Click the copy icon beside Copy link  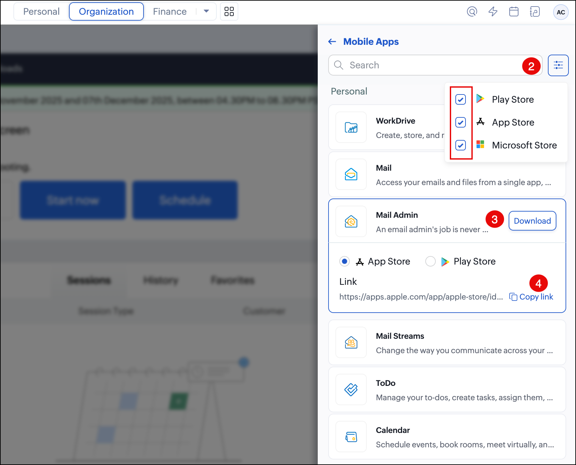pos(513,297)
